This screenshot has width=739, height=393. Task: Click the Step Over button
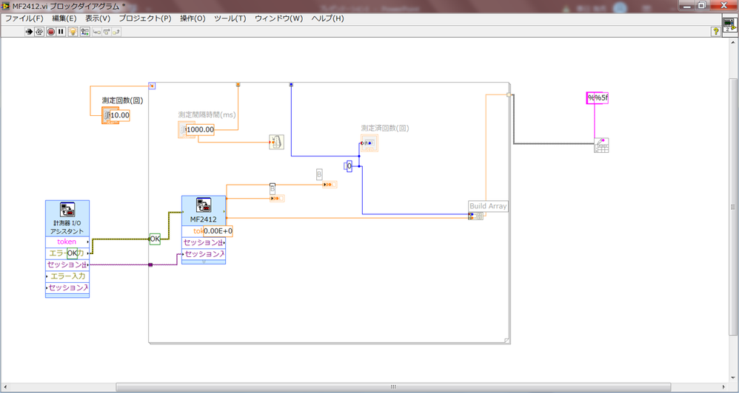106,32
